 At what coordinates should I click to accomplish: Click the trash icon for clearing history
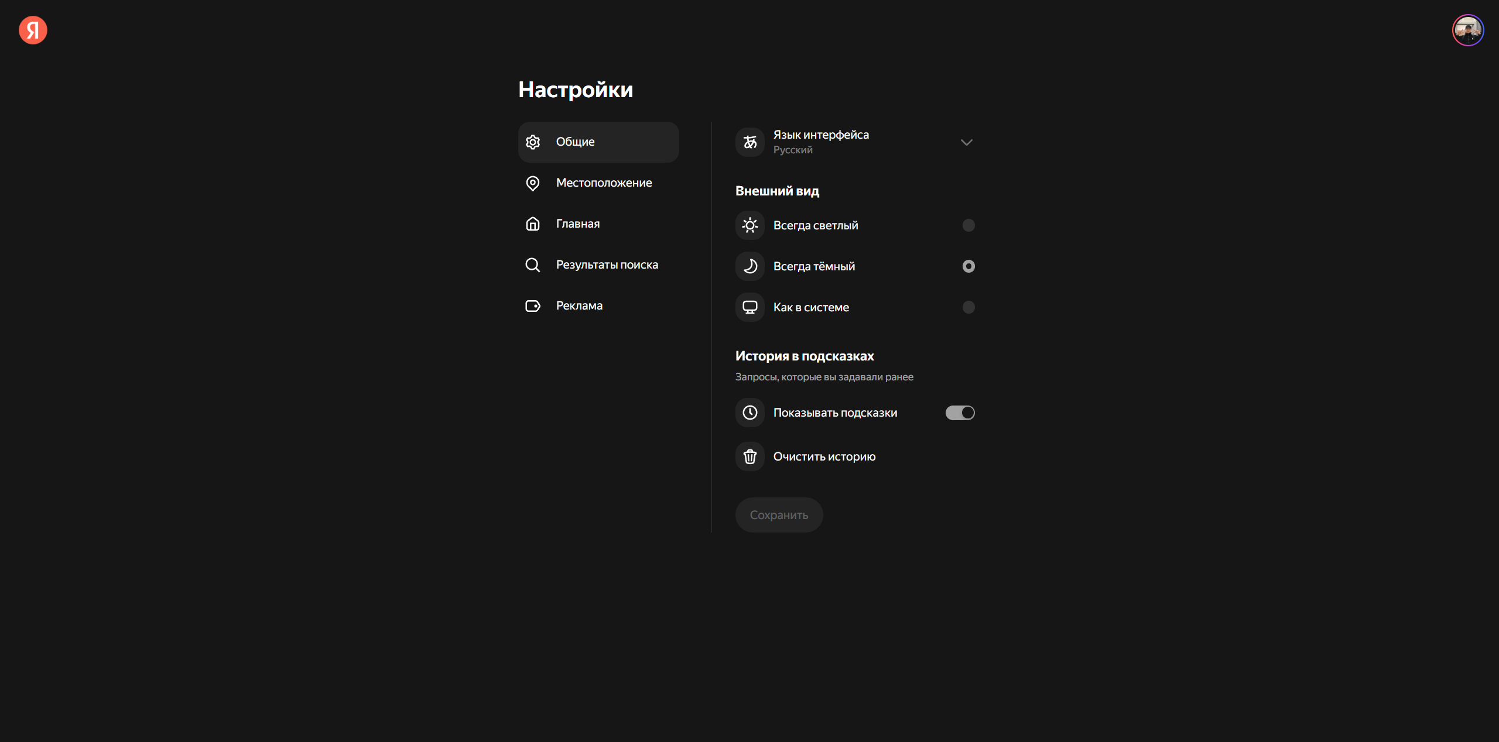pyautogui.click(x=750, y=456)
